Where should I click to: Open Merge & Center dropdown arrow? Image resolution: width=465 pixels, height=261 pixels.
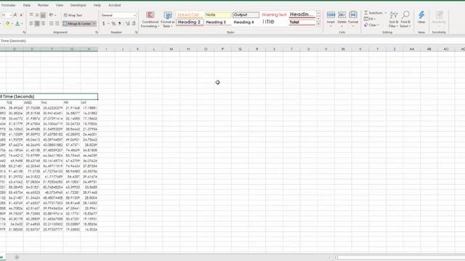[94, 24]
